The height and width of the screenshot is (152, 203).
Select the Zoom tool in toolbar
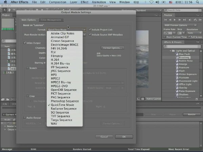pos(14,10)
